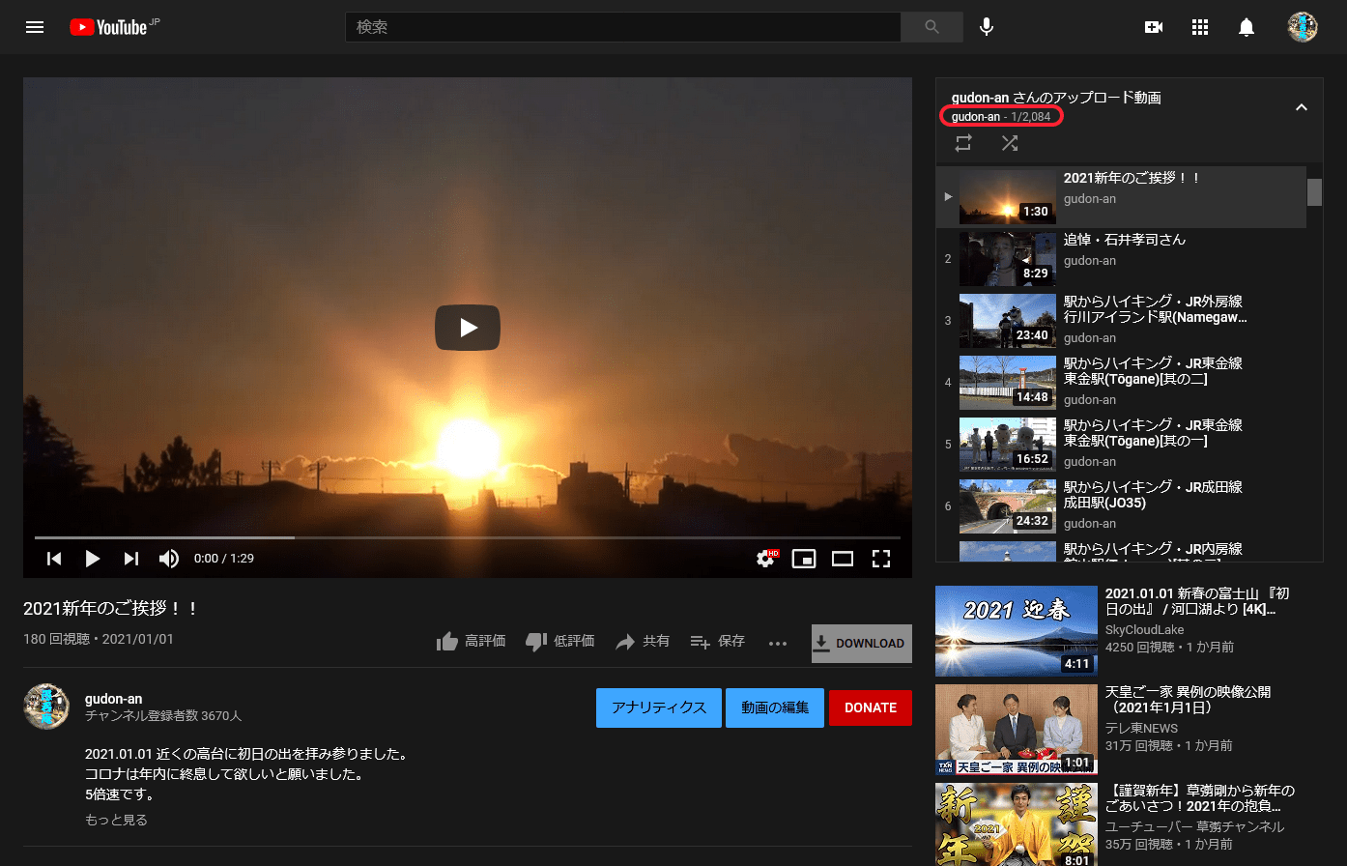The image size is (1347, 866).
Task: Click the アナリティクス button
Action: coord(658,707)
